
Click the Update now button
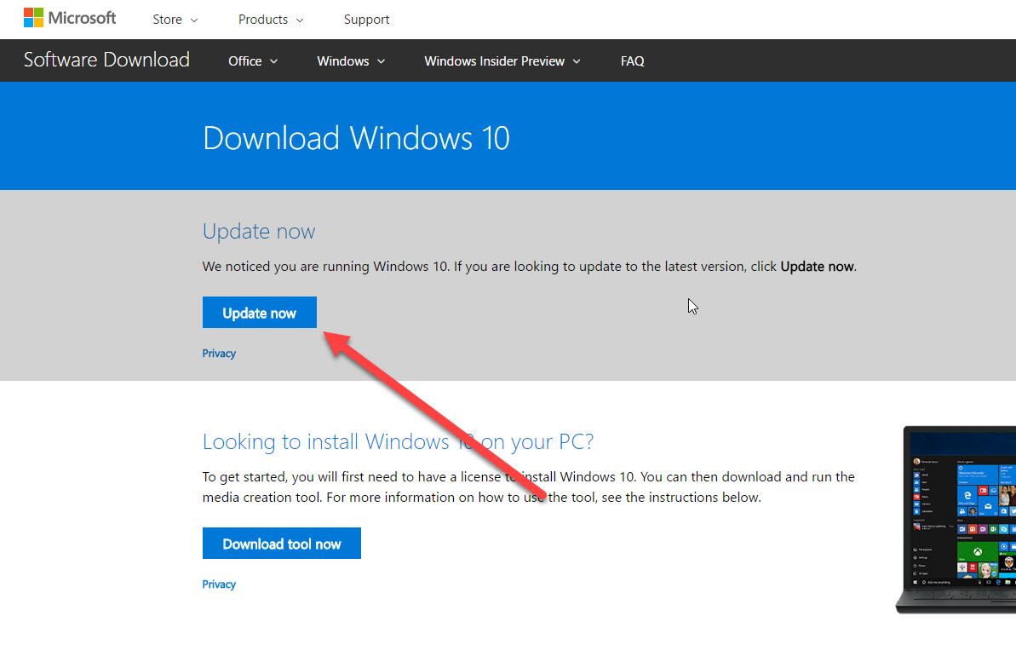259,313
